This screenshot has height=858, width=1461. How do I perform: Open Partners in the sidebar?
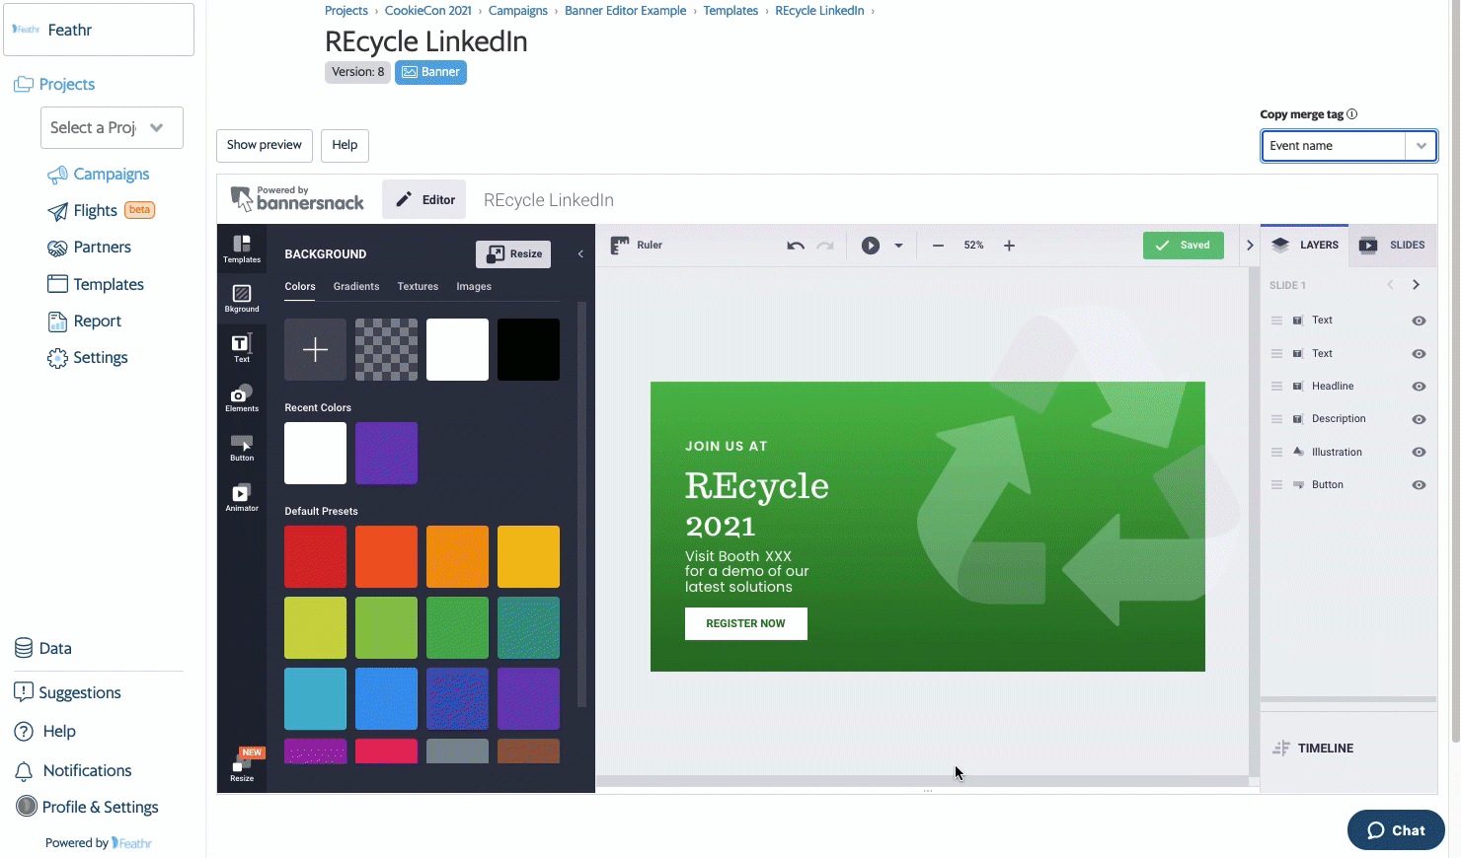(x=89, y=248)
